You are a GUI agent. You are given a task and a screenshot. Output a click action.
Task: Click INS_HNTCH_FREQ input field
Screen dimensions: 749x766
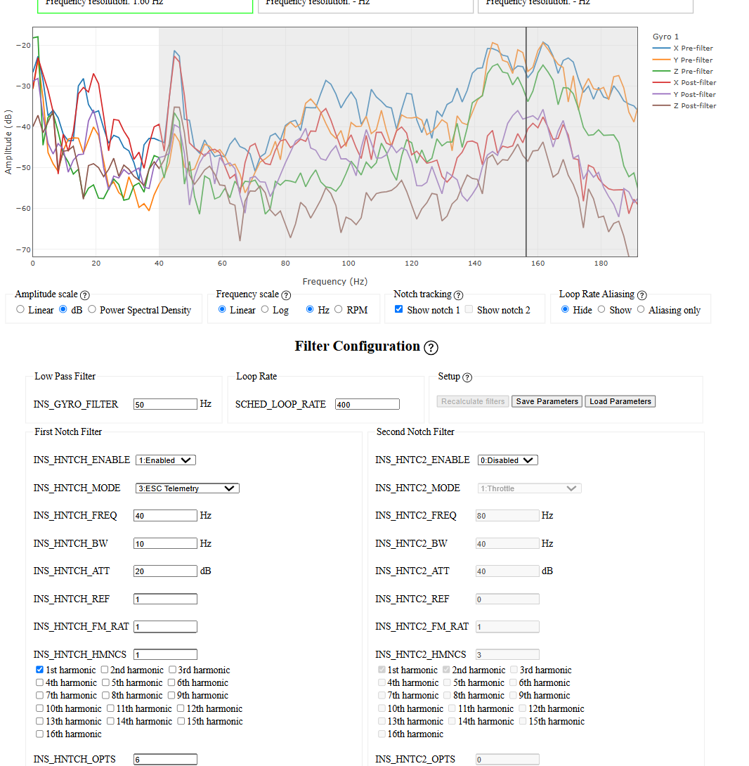[165, 515]
